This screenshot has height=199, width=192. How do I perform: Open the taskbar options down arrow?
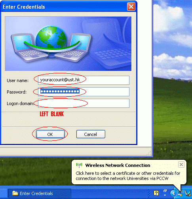[x=165, y=195]
